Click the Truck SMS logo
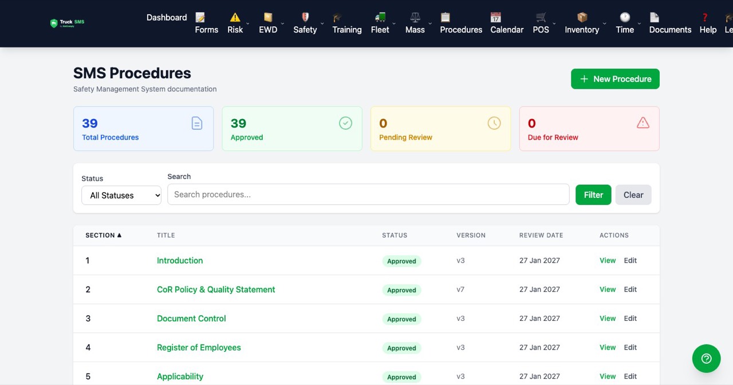 pyautogui.click(x=67, y=23)
